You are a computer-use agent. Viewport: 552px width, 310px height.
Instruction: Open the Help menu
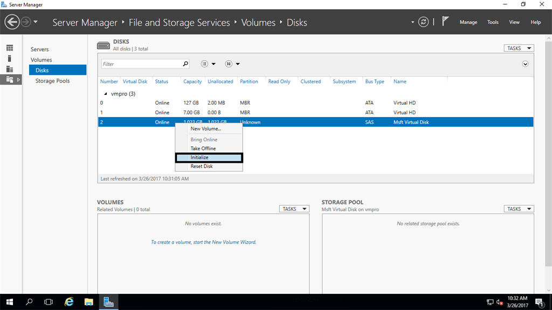(x=535, y=22)
